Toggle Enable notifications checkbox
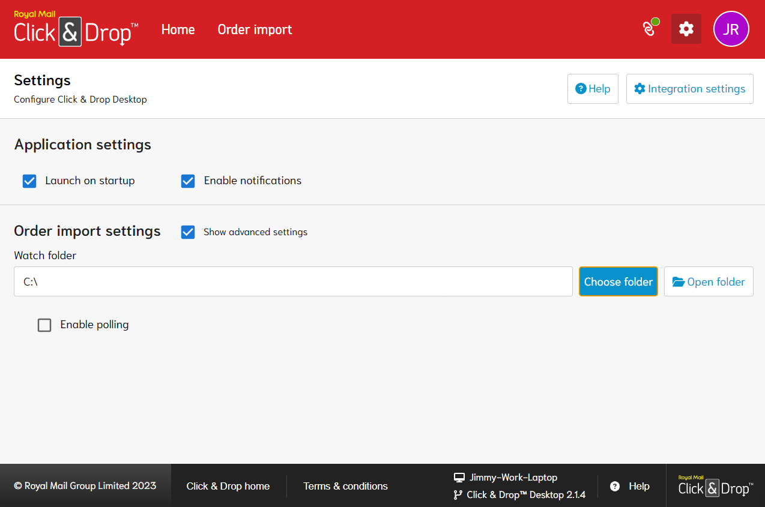Viewport: 765px width, 507px height. pos(188,181)
